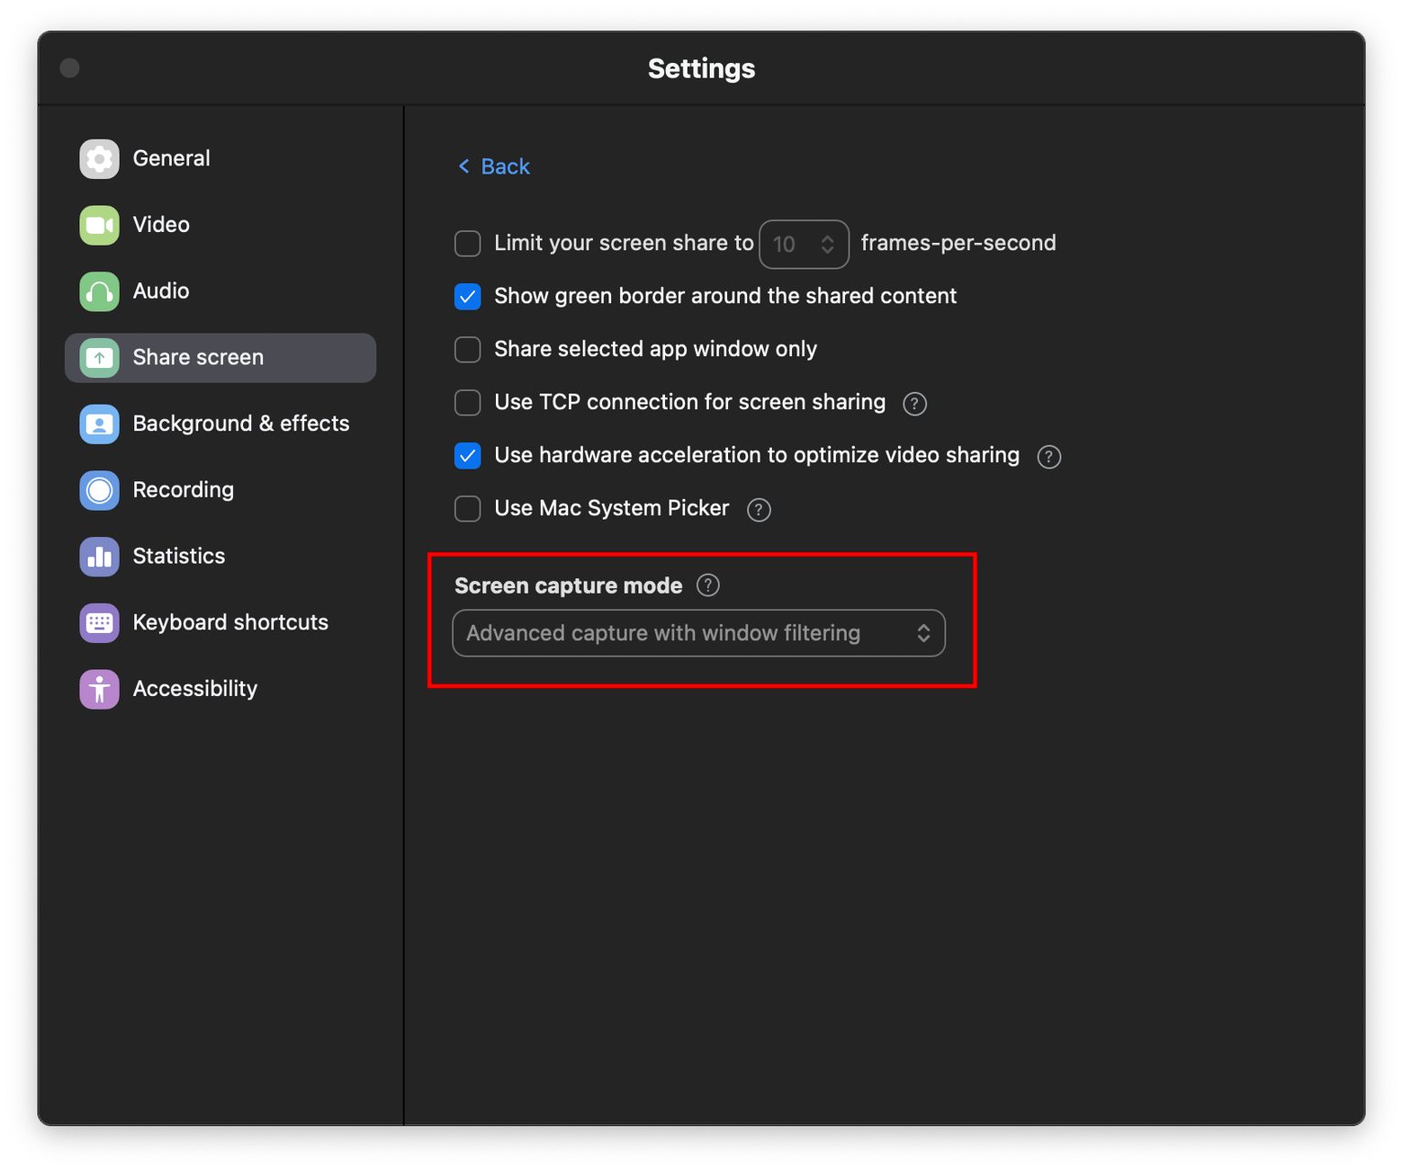Open the Screen capture mode dropdown
The image size is (1403, 1170).
tap(699, 633)
